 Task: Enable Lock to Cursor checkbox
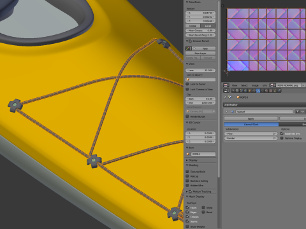pos(187,84)
